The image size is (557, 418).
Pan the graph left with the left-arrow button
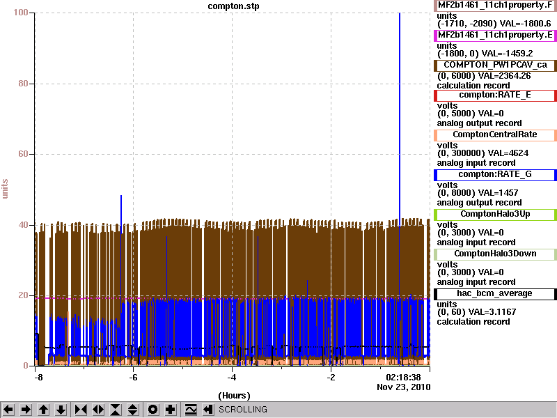[x=8, y=410]
